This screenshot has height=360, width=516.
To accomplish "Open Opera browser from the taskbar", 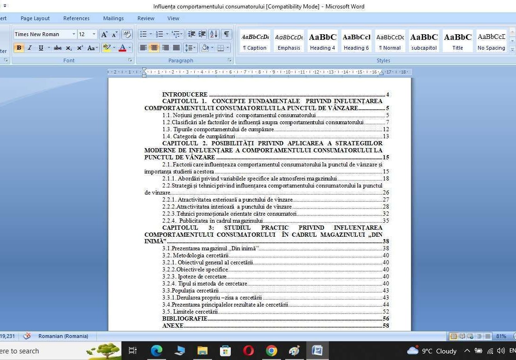I will [x=249, y=351].
